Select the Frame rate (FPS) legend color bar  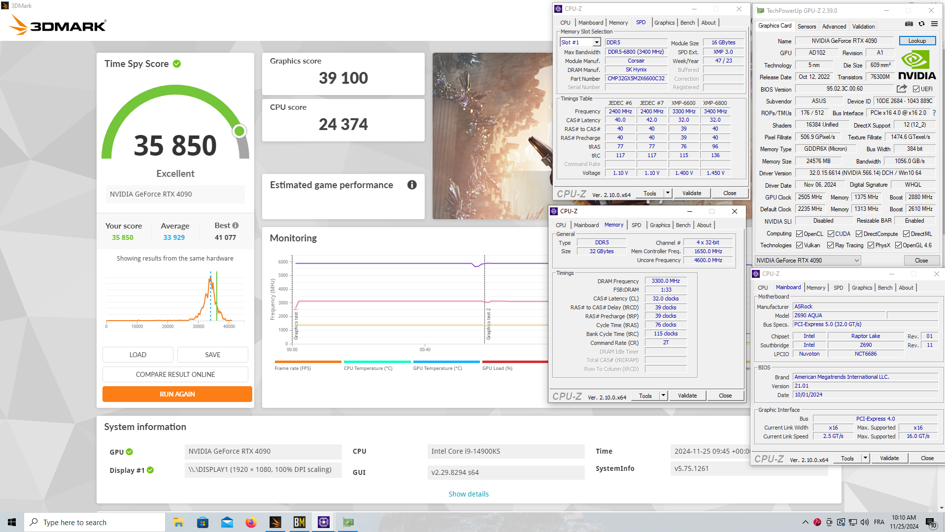(308, 362)
